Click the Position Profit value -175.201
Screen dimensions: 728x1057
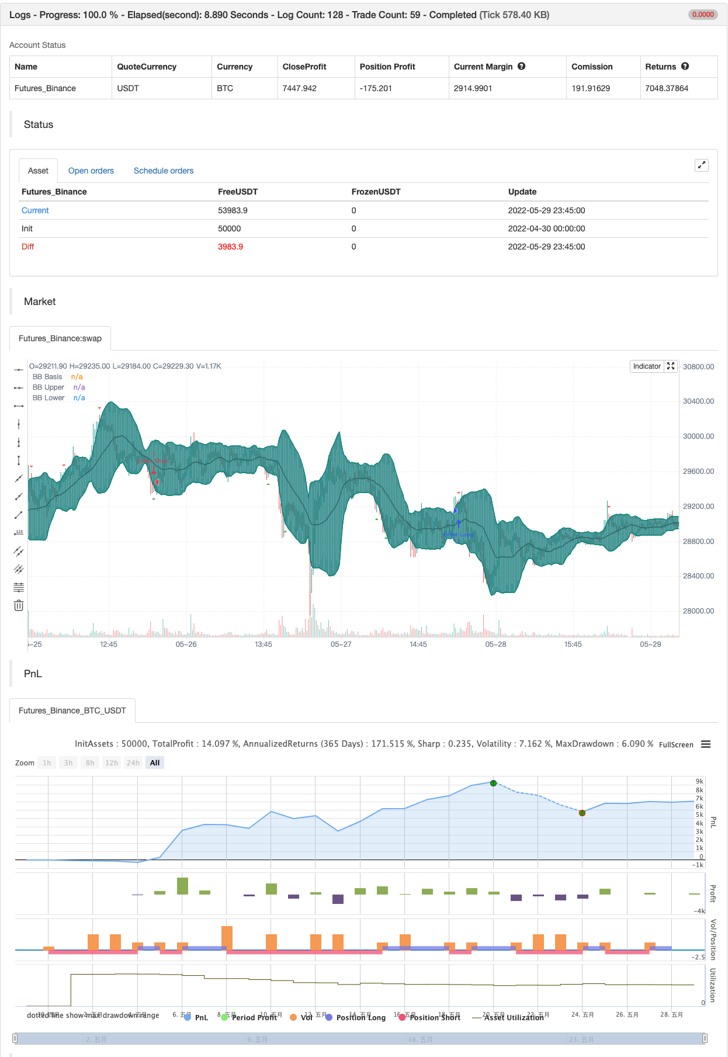[376, 88]
